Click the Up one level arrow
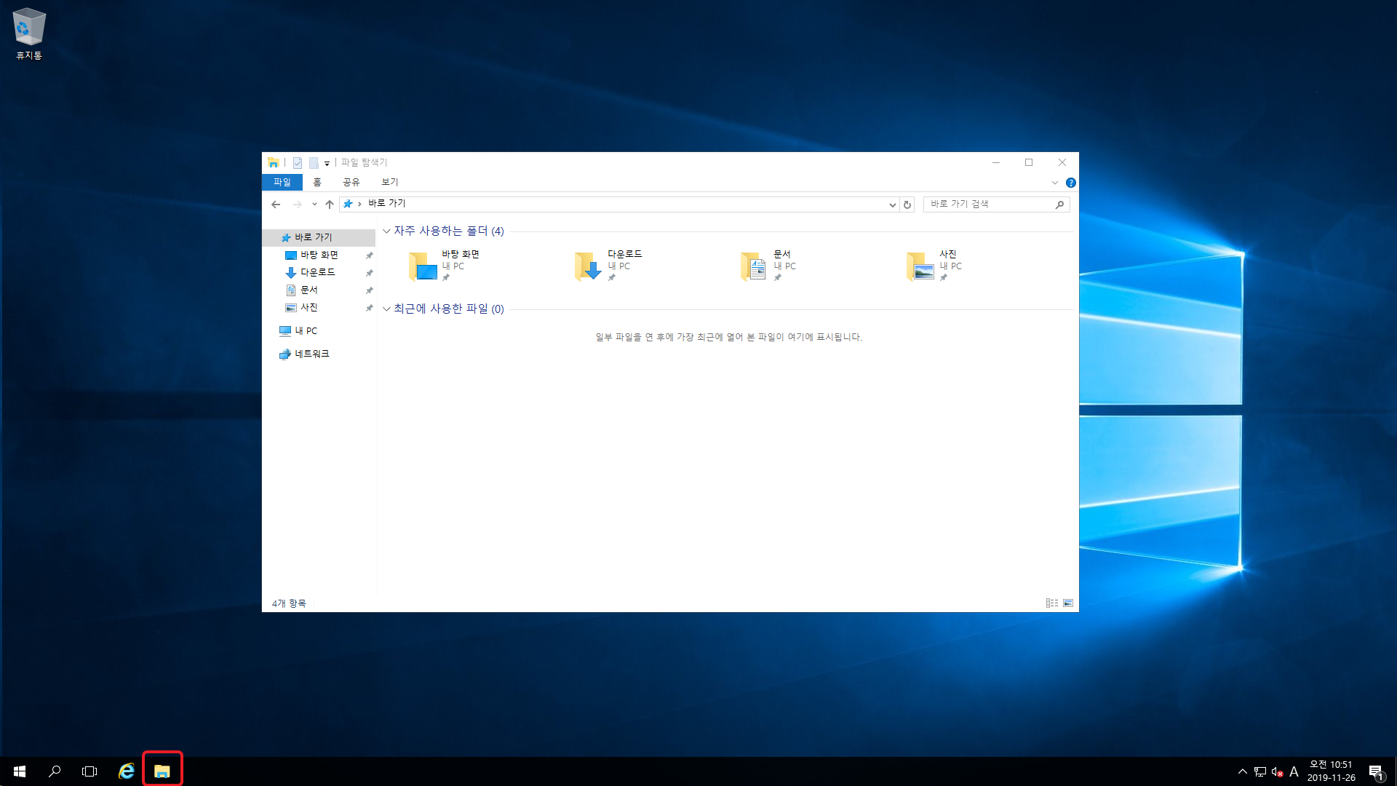Viewport: 1397px width, 786px height. (330, 205)
